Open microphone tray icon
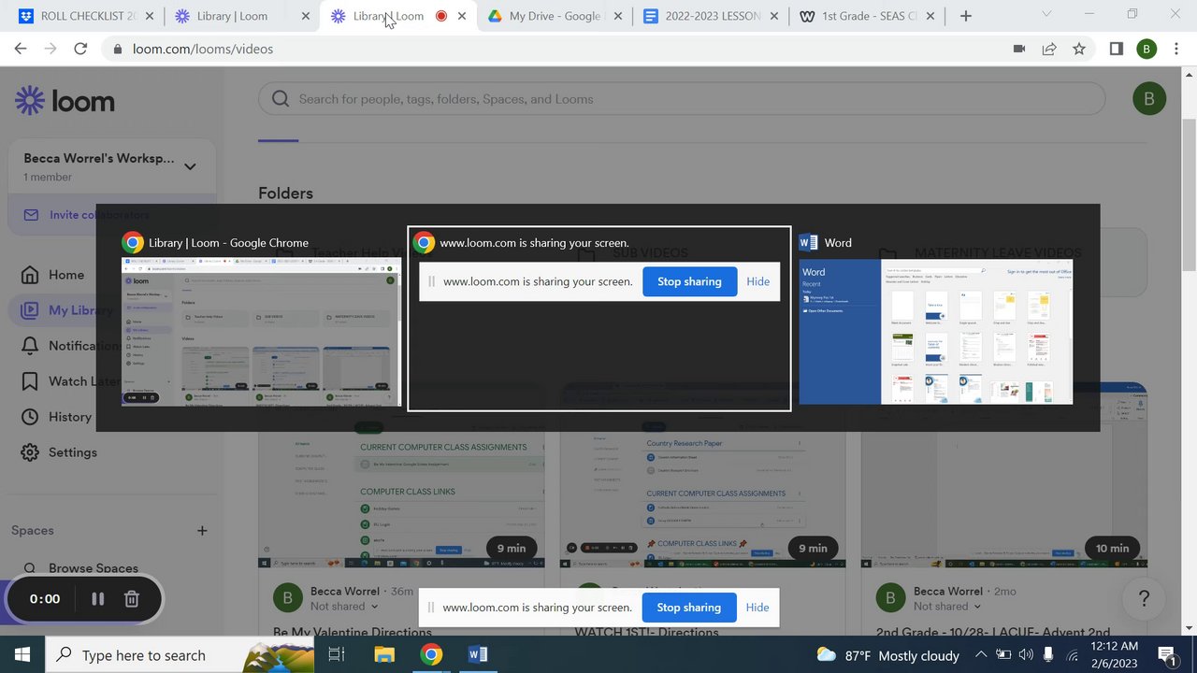1197x673 pixels. point(1048,655)
